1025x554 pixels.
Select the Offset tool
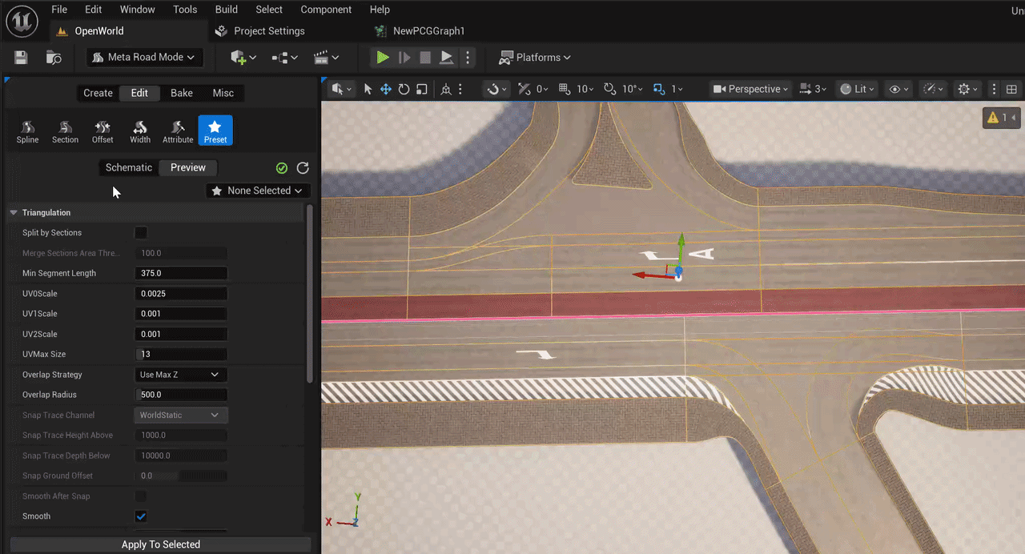pyautogui.click(x=102, y=131)
